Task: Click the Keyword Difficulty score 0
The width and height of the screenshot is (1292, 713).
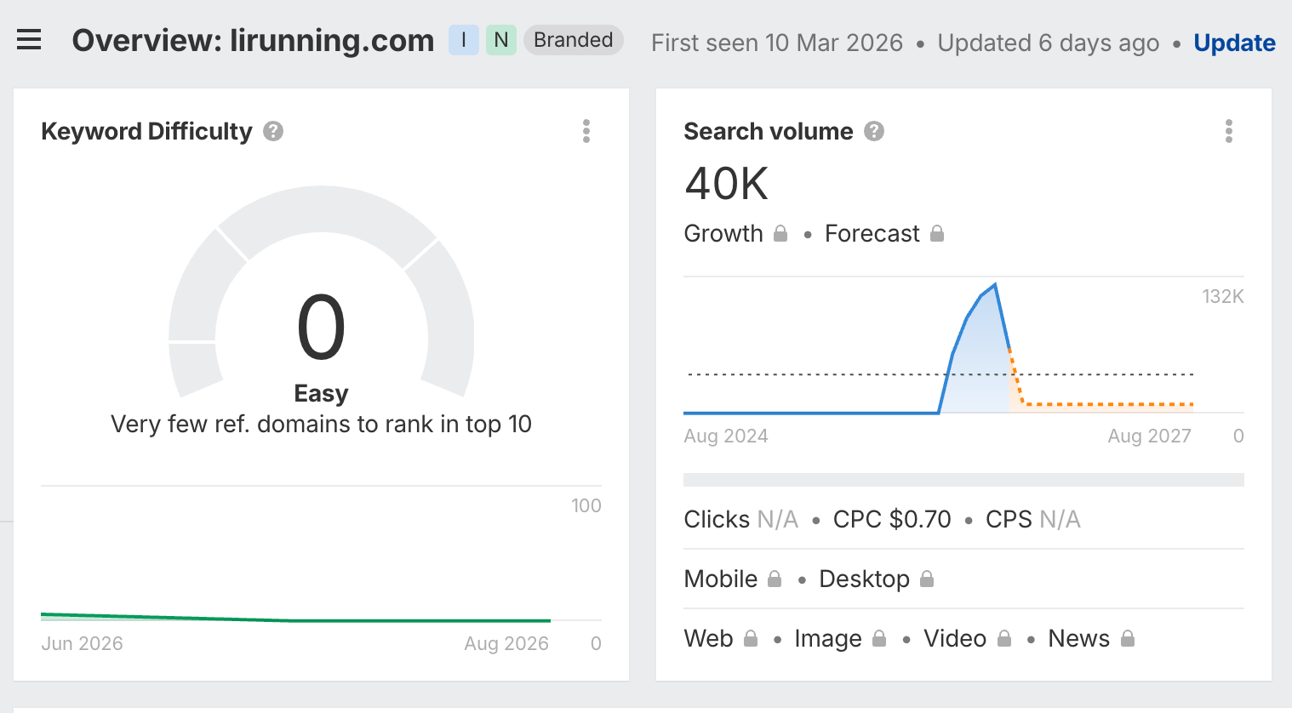Action: click(x=321, y=328)
